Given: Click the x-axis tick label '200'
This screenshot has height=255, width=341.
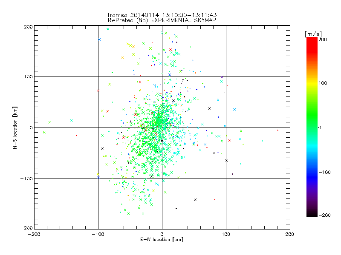Looking at the screenshot, I should point(290,234).
